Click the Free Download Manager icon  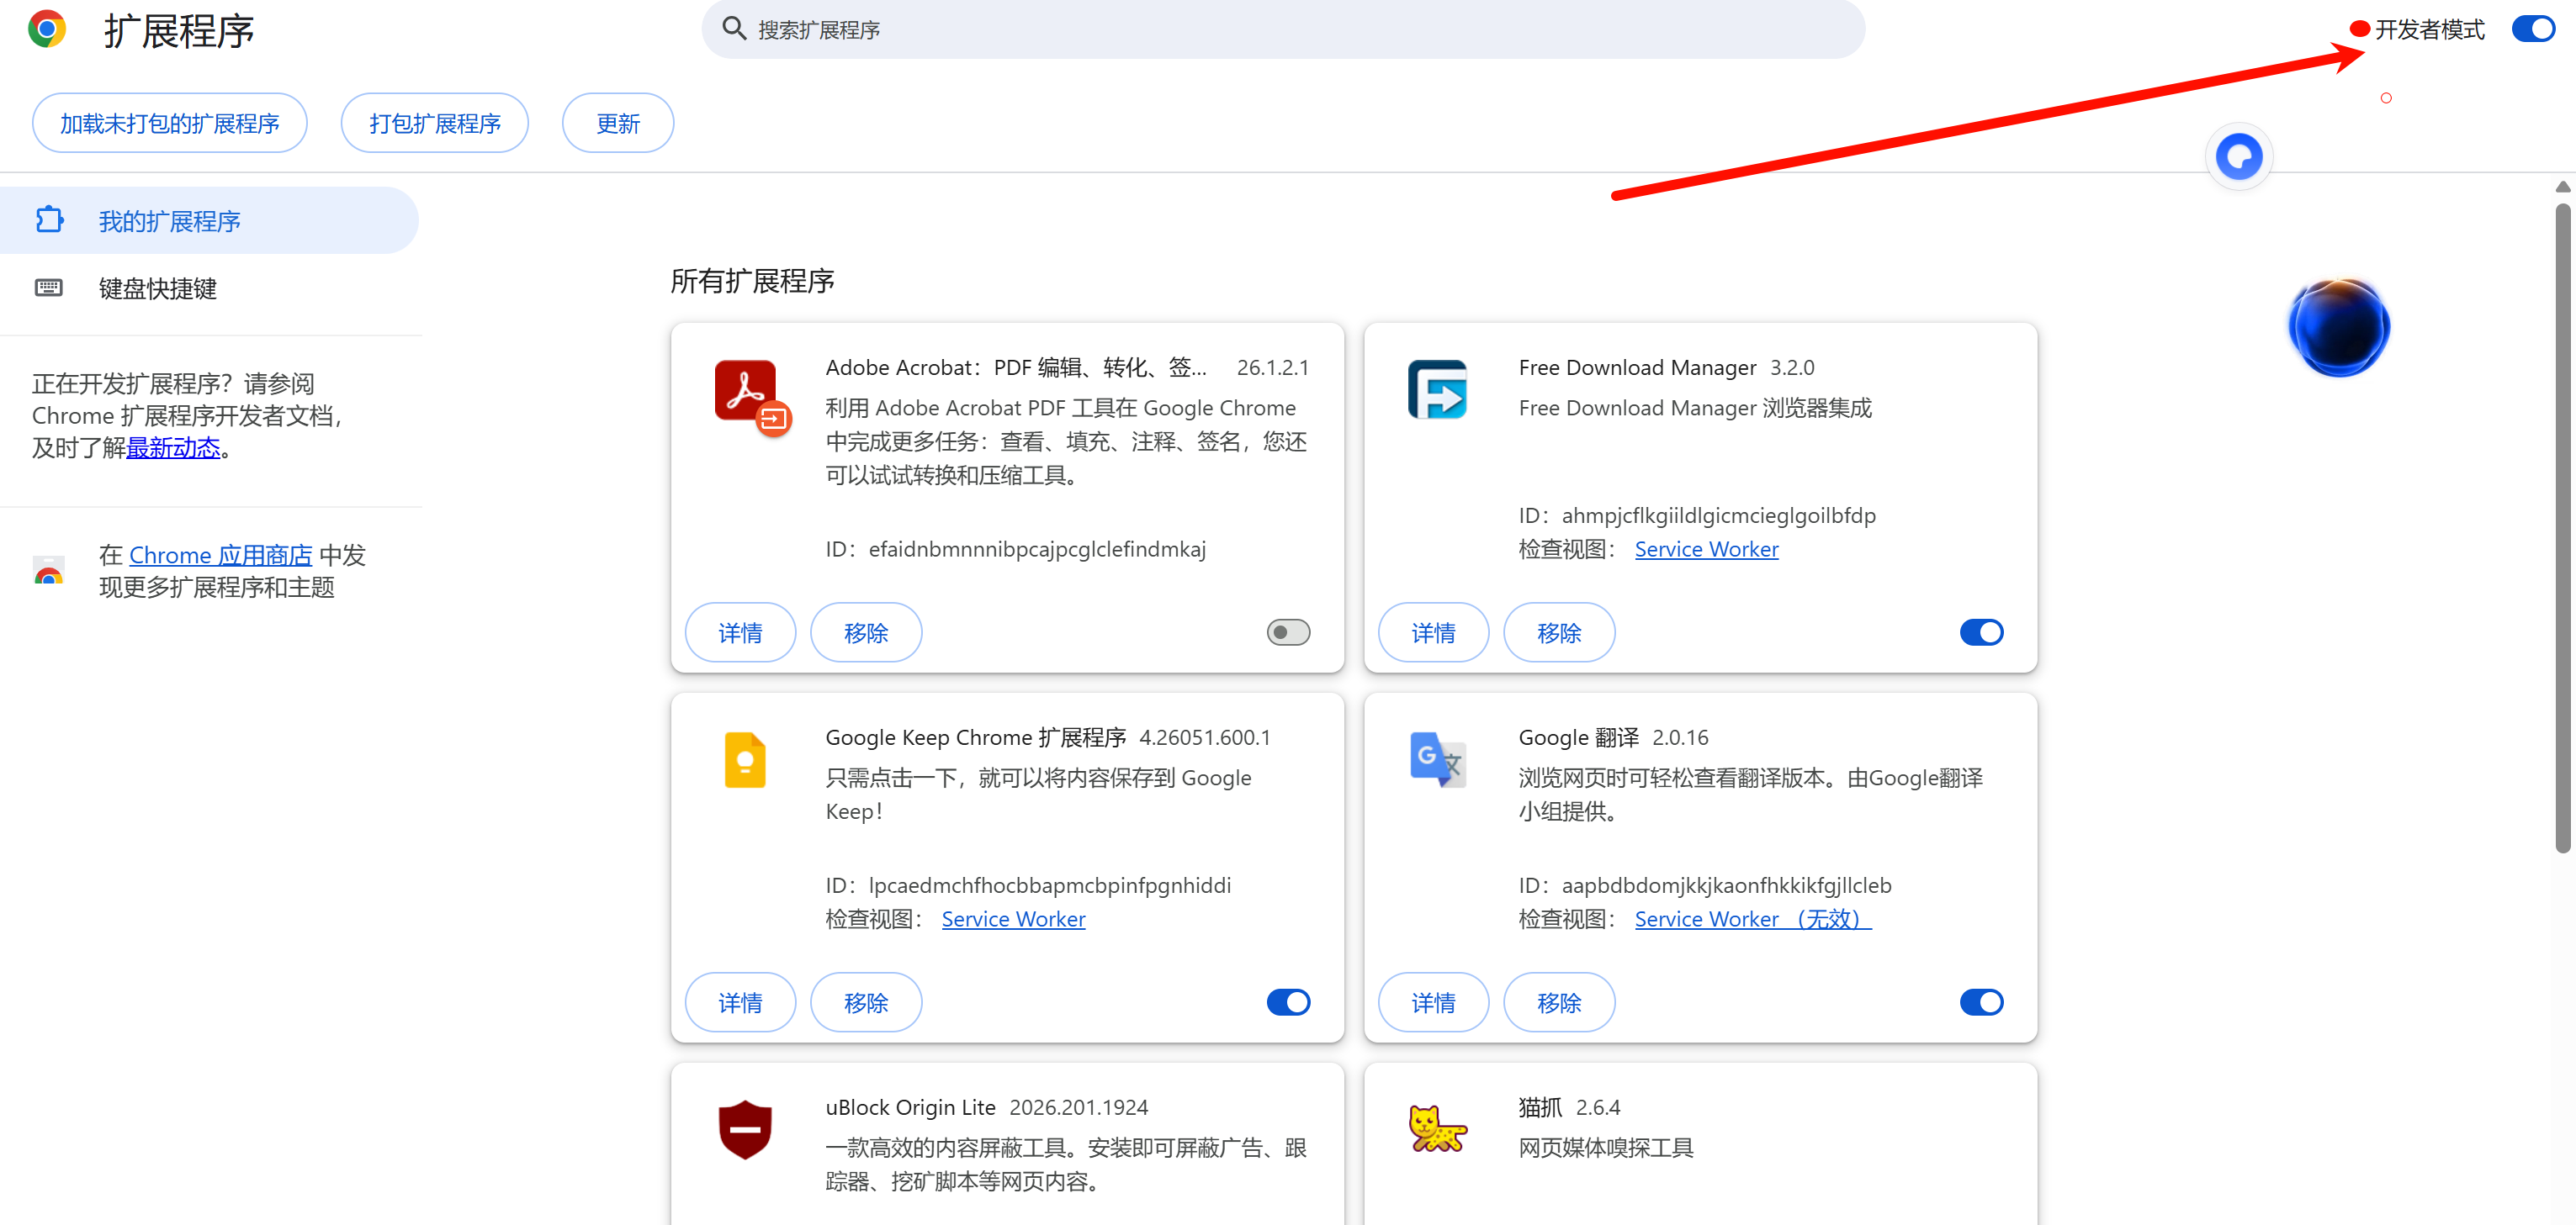1437,389
